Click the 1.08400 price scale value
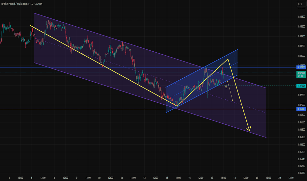The height and width of the screenshot is (181, 307). coord(301,37)
